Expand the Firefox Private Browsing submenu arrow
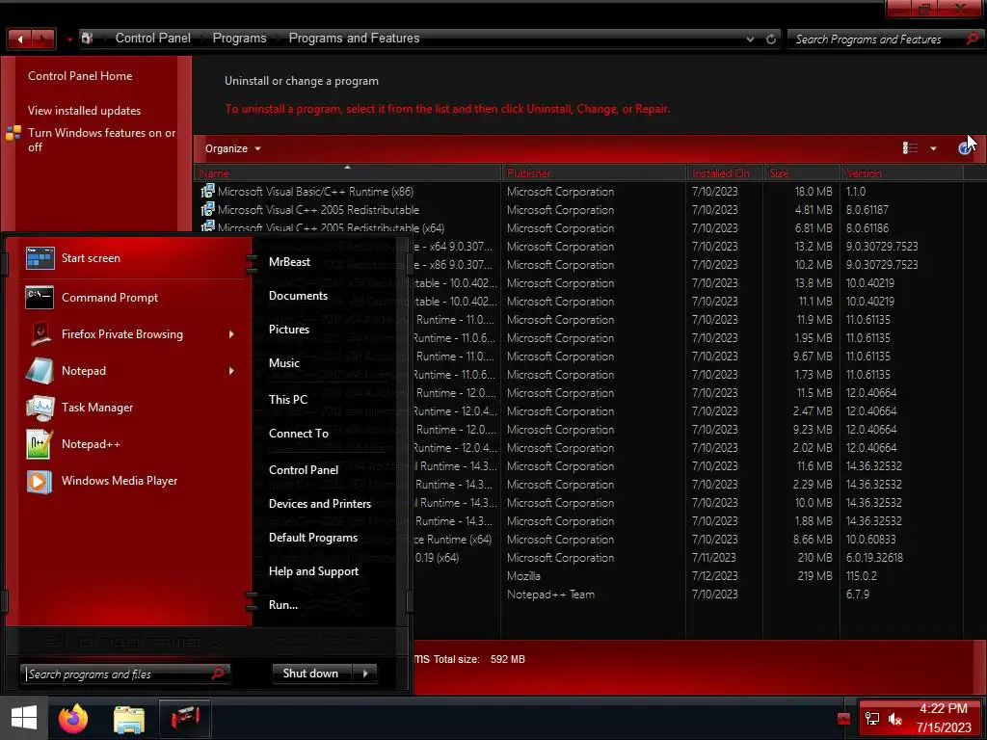Image resolution: width=987 pixels, height=740 pixels. pos(231,334)
